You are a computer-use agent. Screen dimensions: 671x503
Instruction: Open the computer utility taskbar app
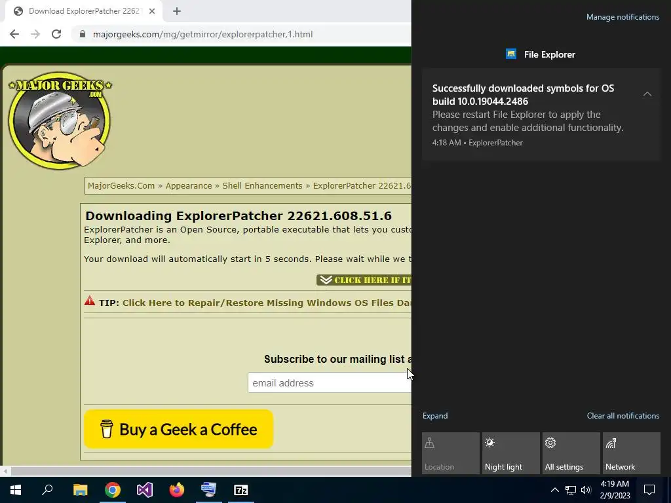209,490
